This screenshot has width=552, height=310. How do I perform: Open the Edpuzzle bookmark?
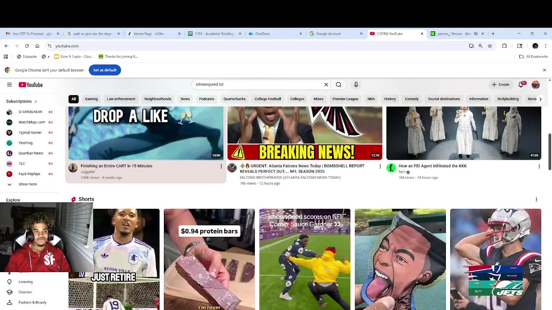27,56
